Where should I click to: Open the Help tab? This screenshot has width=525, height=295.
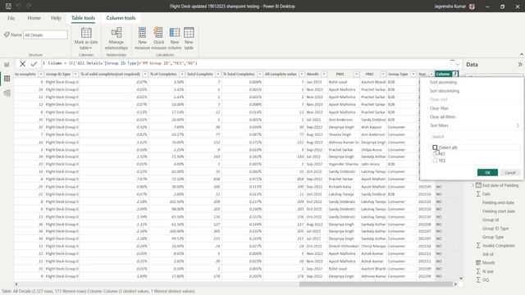coord(56,18)
